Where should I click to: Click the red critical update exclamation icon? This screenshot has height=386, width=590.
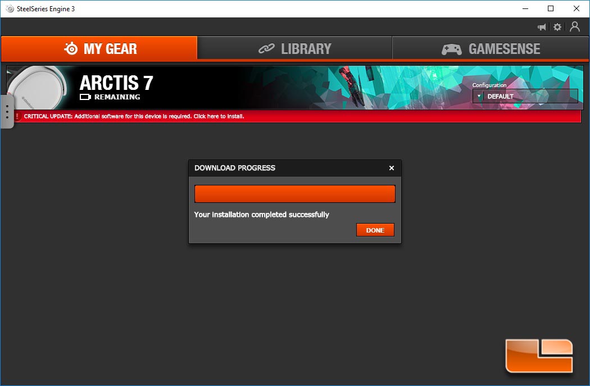point(17,116)
